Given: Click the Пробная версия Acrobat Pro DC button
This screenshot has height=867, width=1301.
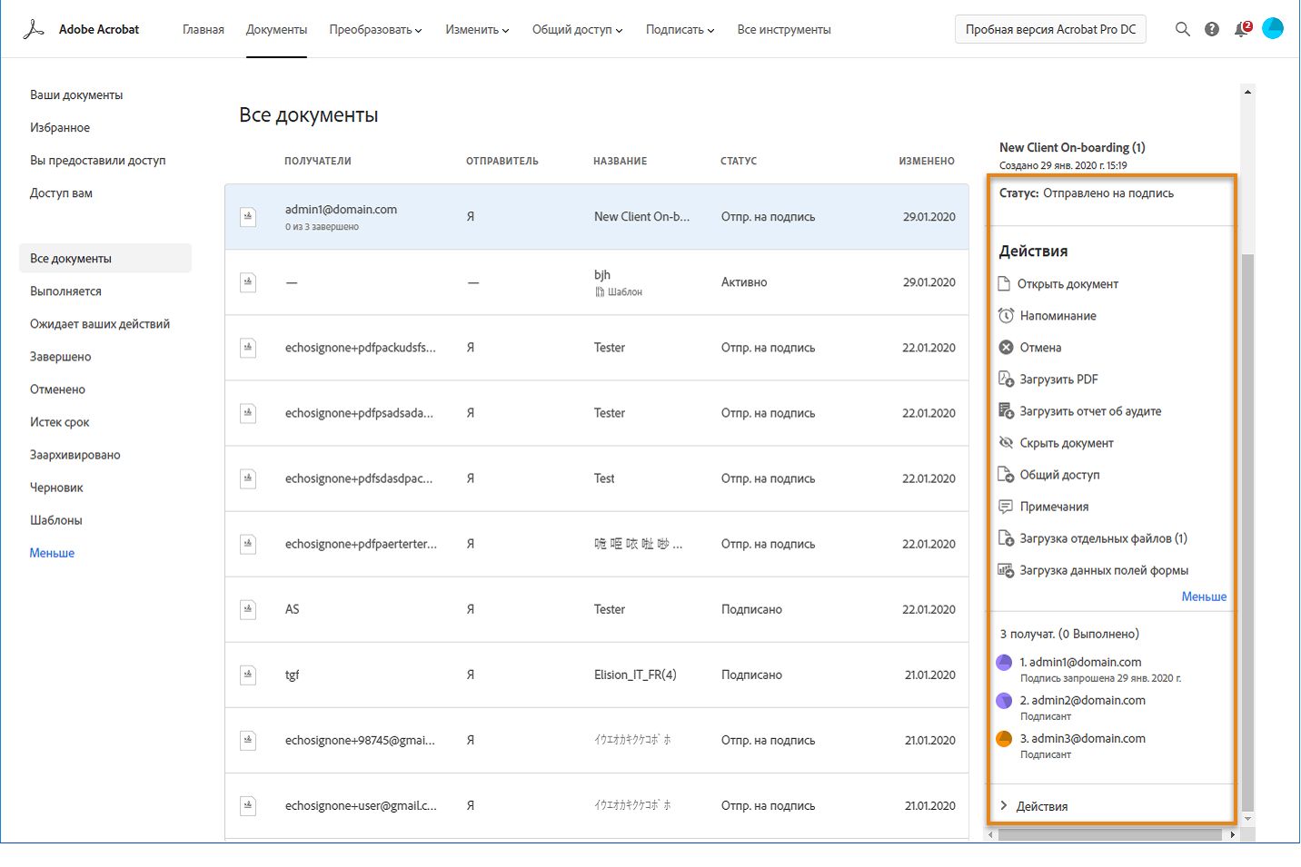Looking at the screenshot, I should [x=1050, y=29].
